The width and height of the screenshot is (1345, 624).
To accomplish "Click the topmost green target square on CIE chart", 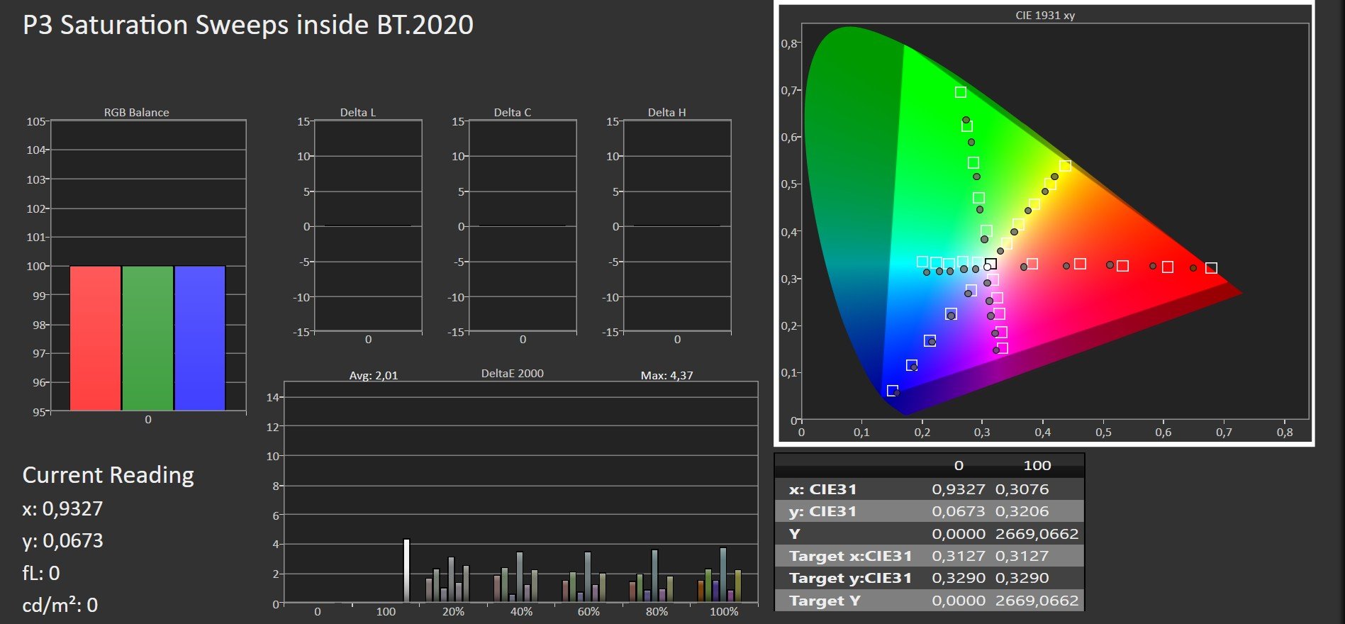I will 960,92.
